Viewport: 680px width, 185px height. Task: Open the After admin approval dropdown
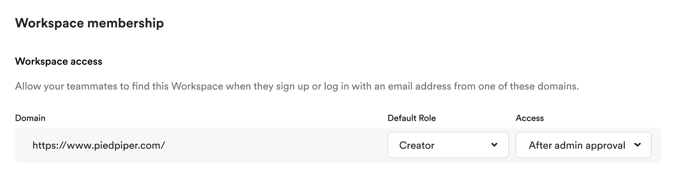[x=583, y=145]
